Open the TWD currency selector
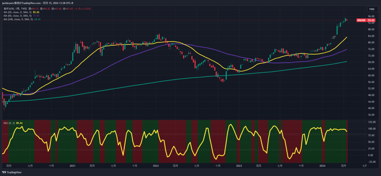 point(371,9)
